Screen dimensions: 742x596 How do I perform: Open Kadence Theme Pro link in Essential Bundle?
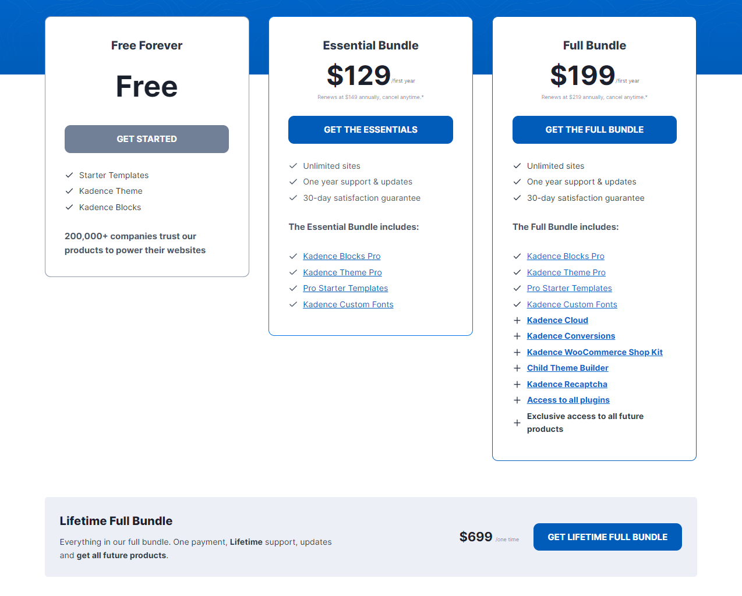(342, 272)
